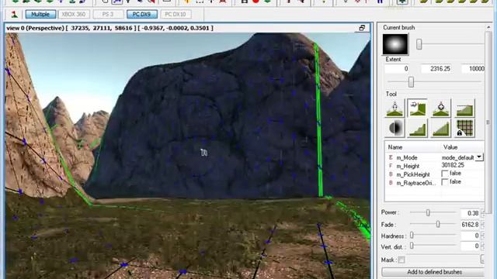This screenshot has height=279, width=497.
Task: Select the m_PickHeight property row name
Action: (x=413, y=174)
